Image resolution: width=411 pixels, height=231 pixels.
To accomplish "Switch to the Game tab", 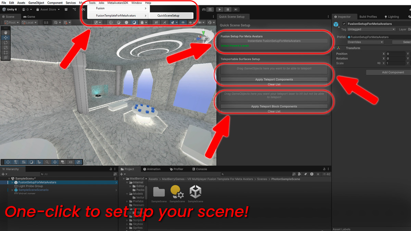I will pos(29,16).
